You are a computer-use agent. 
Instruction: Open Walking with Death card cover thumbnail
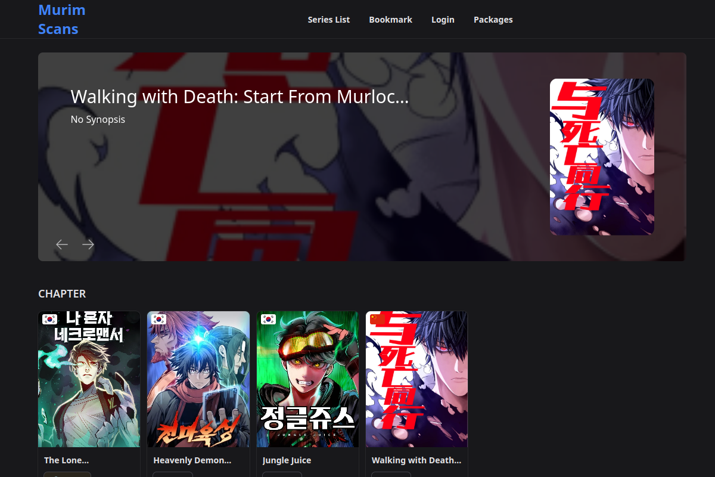coord(417,379)
